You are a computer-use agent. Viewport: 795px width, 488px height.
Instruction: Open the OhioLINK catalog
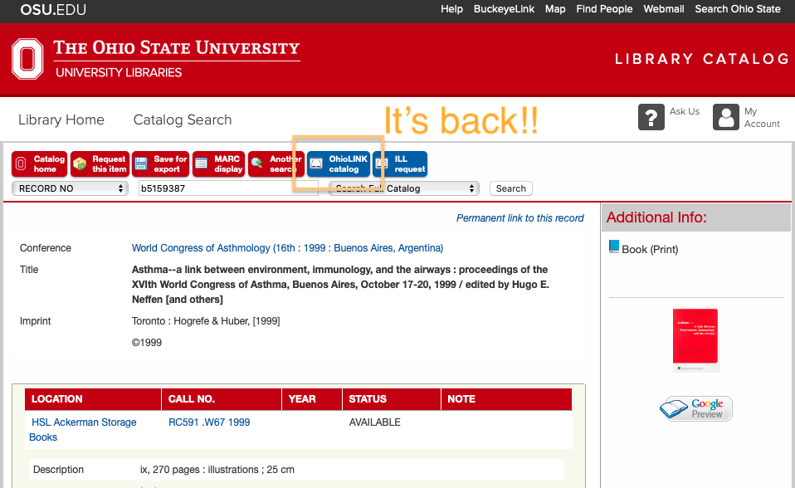click(x=338, y=163)
